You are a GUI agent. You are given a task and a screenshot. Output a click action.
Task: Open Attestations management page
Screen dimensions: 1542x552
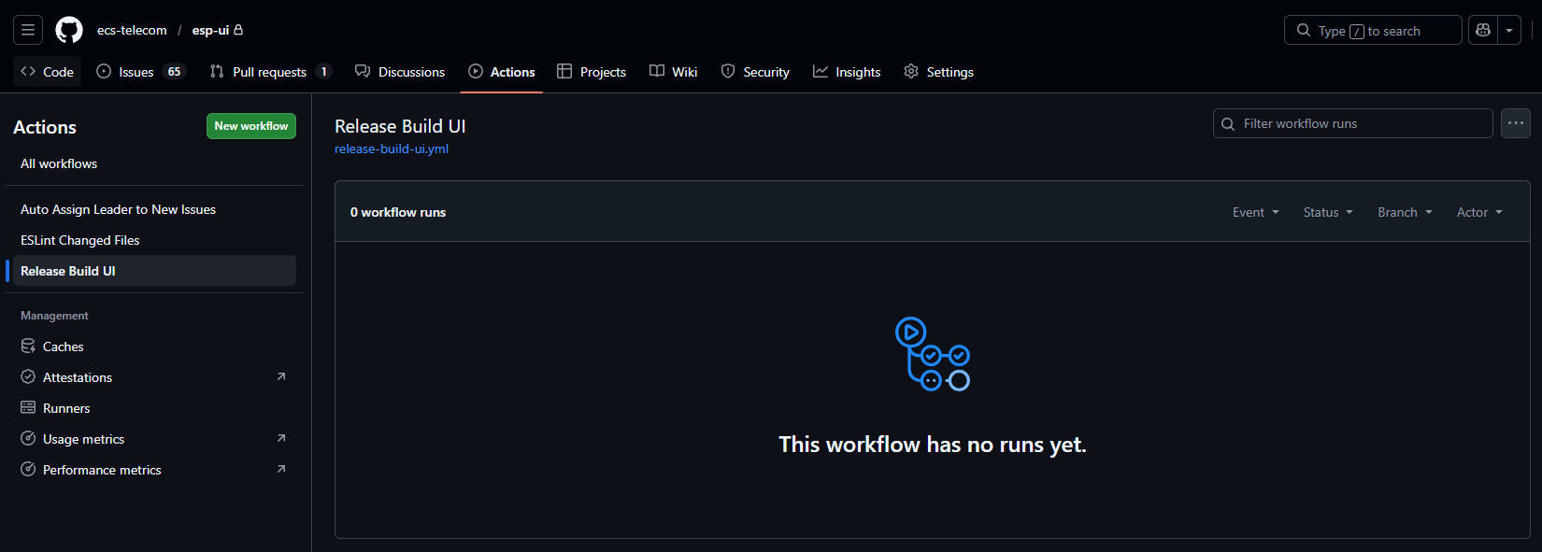tap(154, 377)
